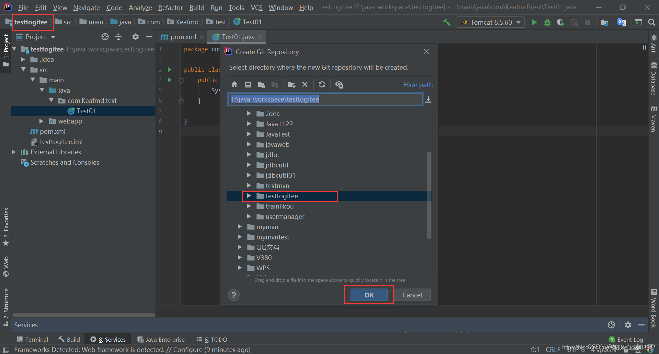Start debugging with the bug icon
659x354 pixels.
point(547,22)
